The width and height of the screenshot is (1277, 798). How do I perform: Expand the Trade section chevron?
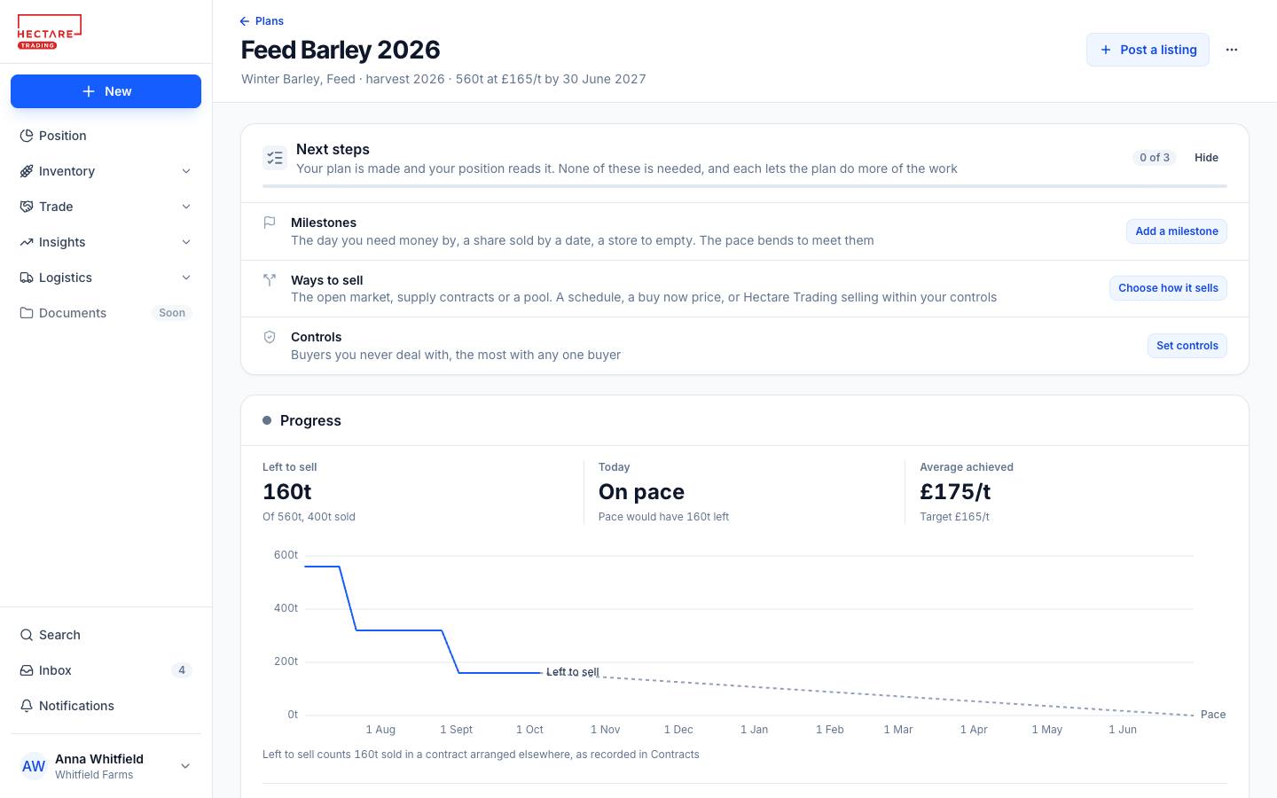[186, 207]
